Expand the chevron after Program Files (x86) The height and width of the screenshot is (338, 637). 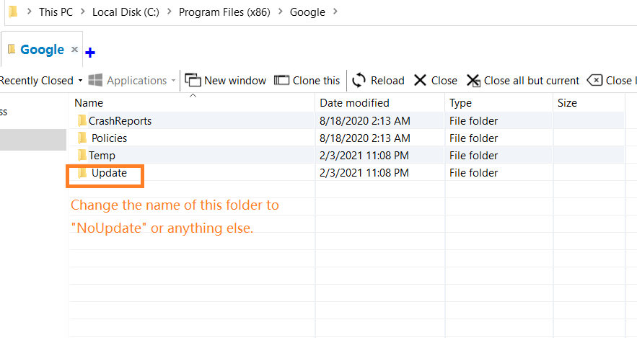click(x=281, y=12)
